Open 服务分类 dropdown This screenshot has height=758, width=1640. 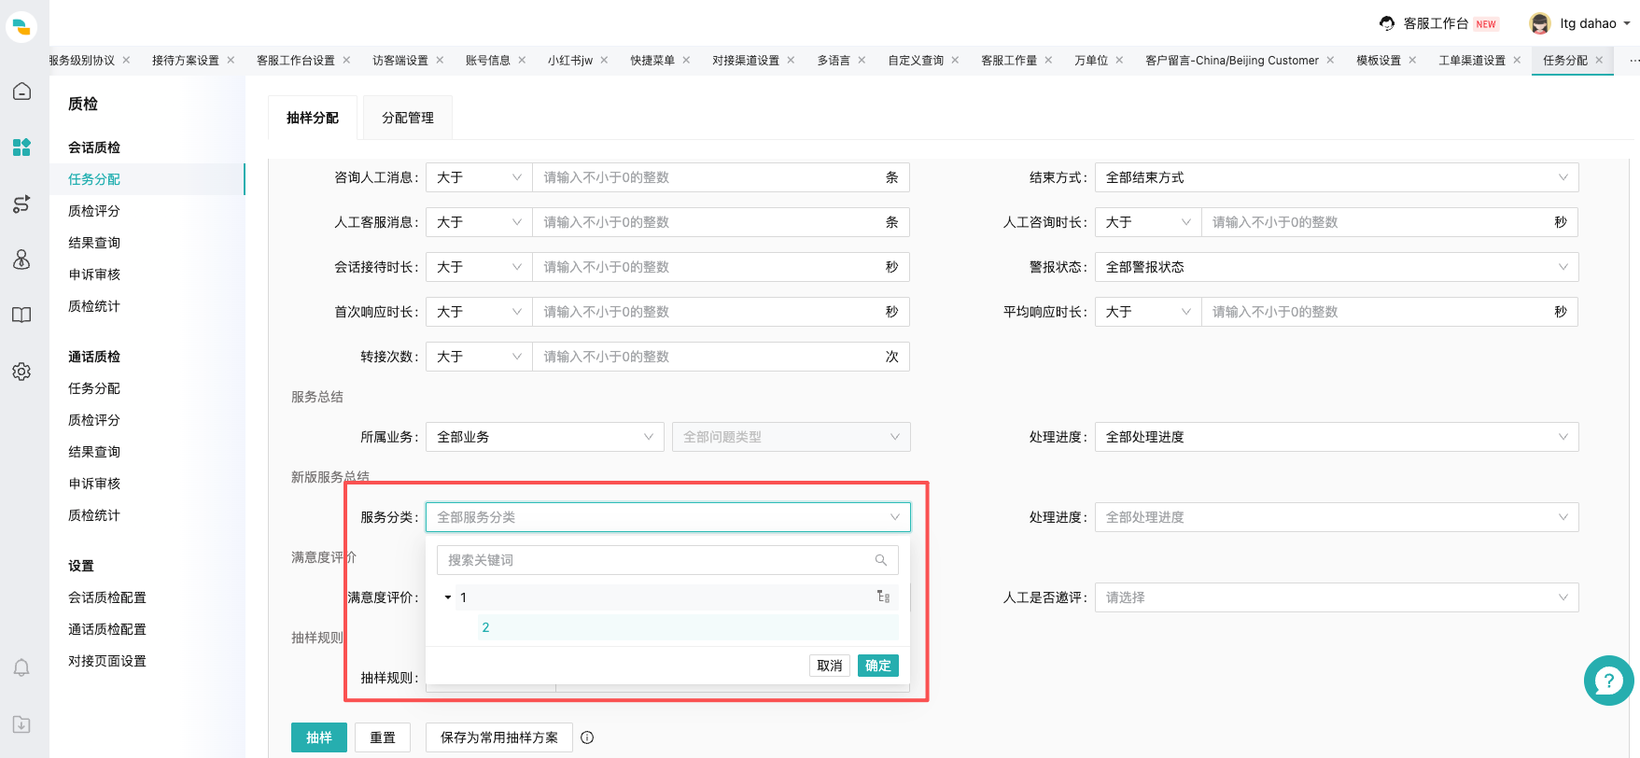pos(668,517)
